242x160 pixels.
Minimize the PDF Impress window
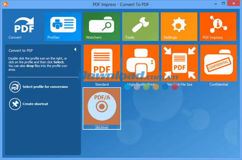(216, 3)
